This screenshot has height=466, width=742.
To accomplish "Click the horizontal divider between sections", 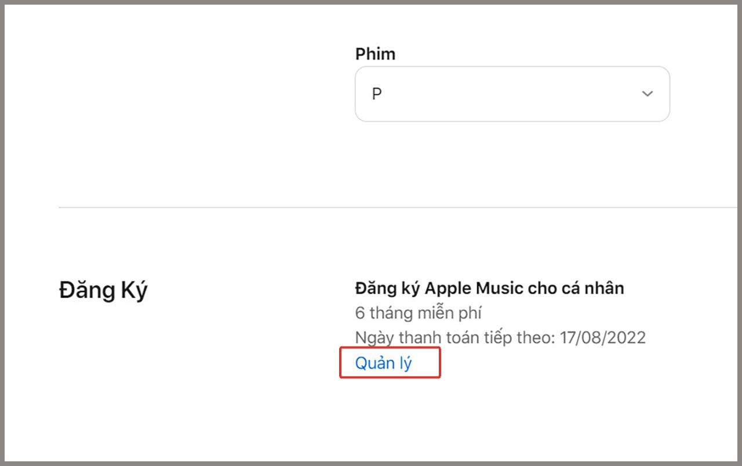I will 371,207.
